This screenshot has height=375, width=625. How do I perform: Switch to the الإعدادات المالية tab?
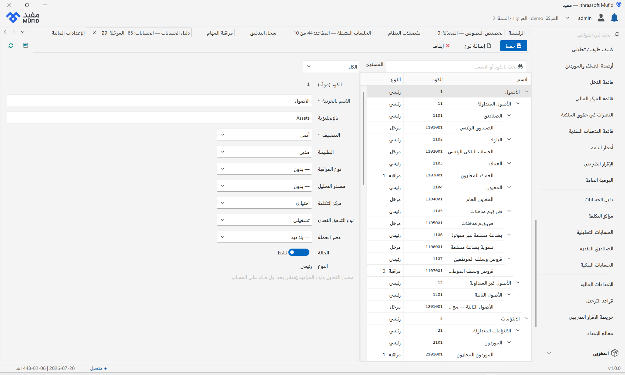[x=68, y=33]
